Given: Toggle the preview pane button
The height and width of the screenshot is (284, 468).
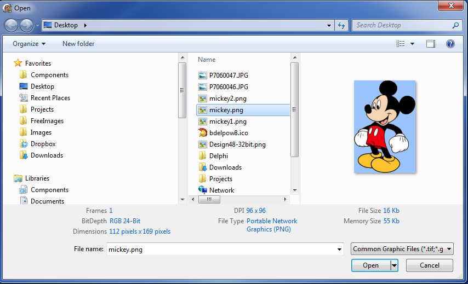Looking at the screenshot, I should [x=430, y=44].
